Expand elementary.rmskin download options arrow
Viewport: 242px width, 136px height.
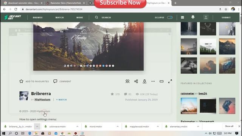click(198, 127)
